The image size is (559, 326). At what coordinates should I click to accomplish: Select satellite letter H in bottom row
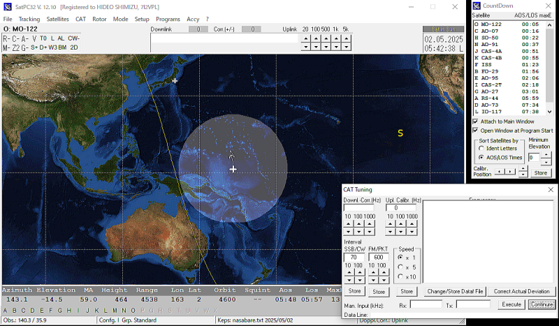[x=68, y=311]
